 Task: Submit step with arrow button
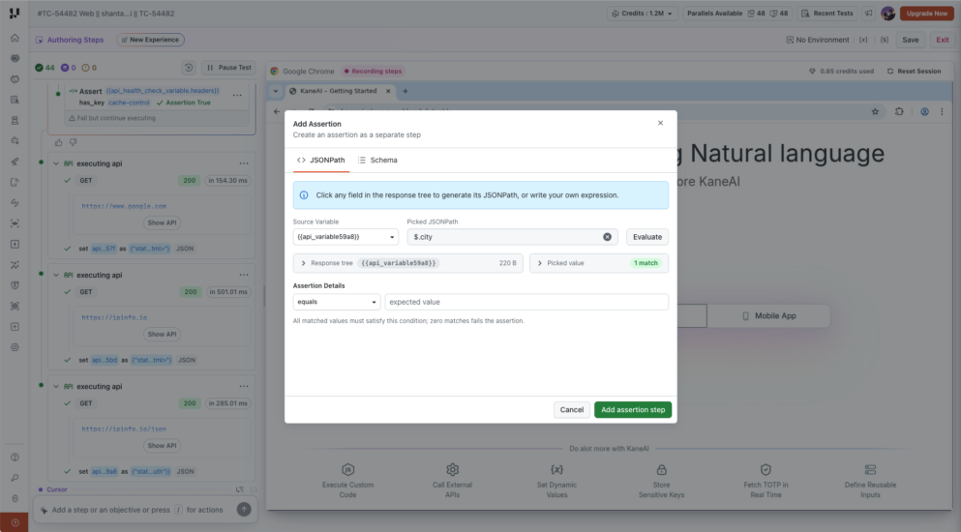pos(244,510)
